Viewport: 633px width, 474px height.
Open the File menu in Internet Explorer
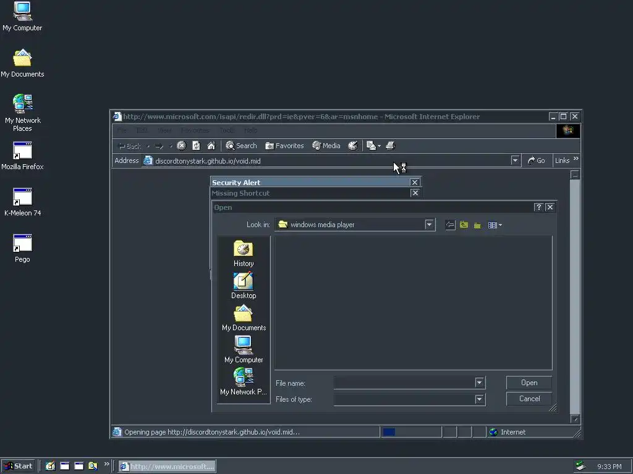122,130
